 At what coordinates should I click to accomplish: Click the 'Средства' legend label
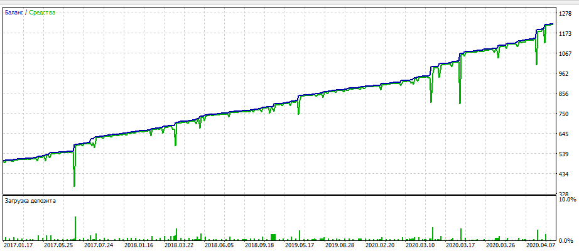coord(42,13)
